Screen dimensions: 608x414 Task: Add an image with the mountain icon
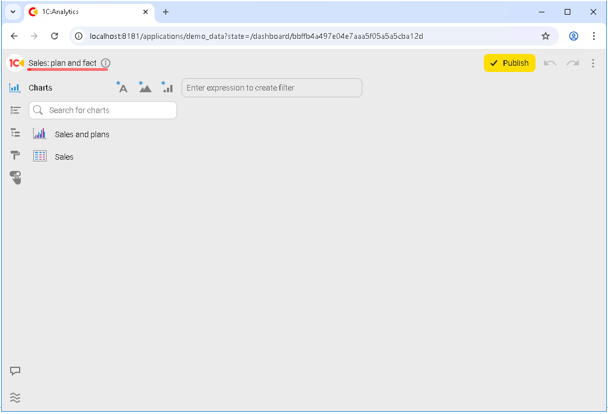145,87
